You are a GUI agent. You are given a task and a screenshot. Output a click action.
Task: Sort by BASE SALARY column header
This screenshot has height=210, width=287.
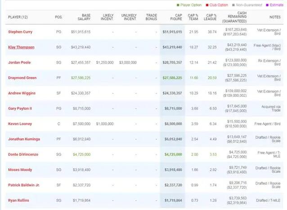[x=84, y=17]
